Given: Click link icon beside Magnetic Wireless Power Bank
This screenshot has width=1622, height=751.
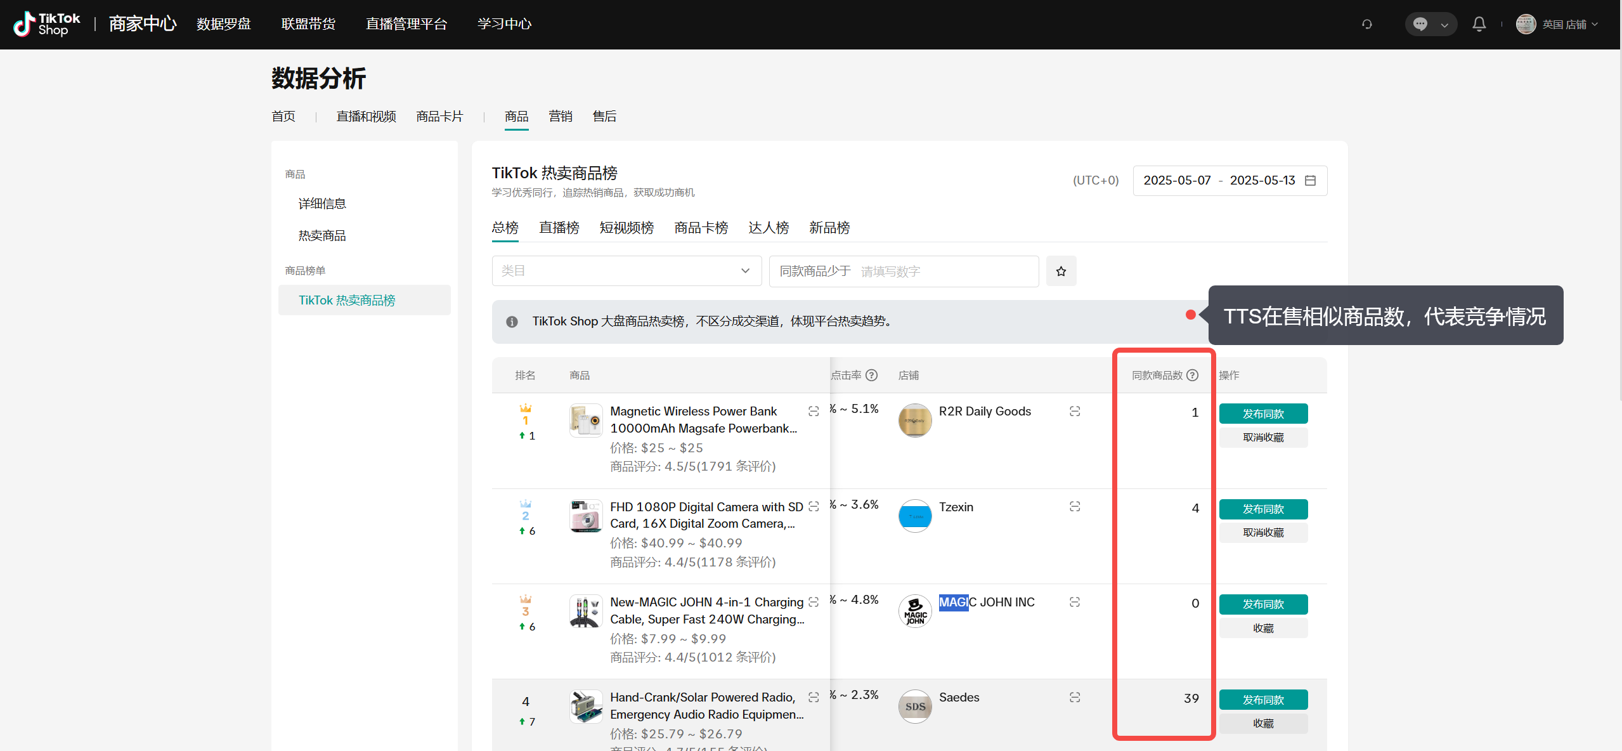Looking at the screenshot, I should click(814, 412).
